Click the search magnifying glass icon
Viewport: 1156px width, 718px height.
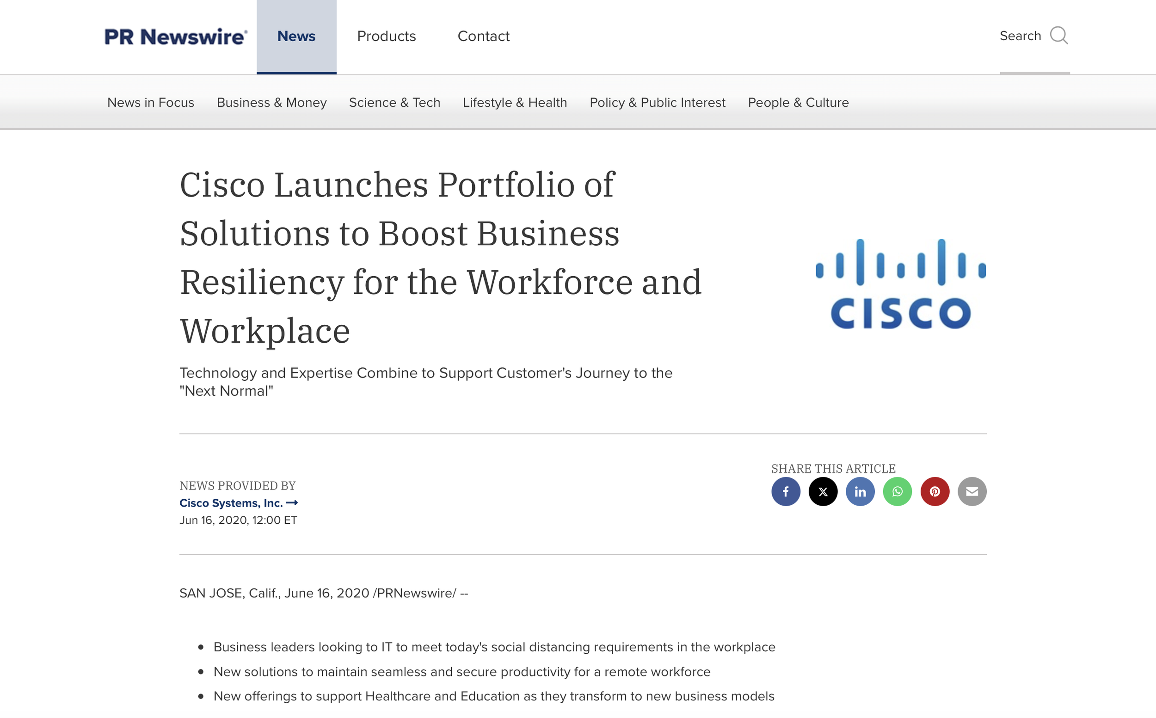pos(1059,36)
